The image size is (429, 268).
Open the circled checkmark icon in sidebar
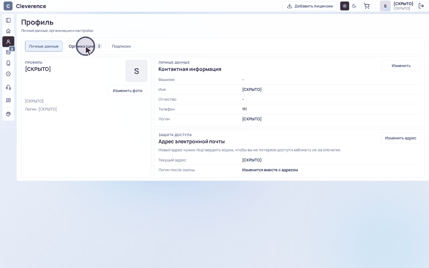[8, 74]
